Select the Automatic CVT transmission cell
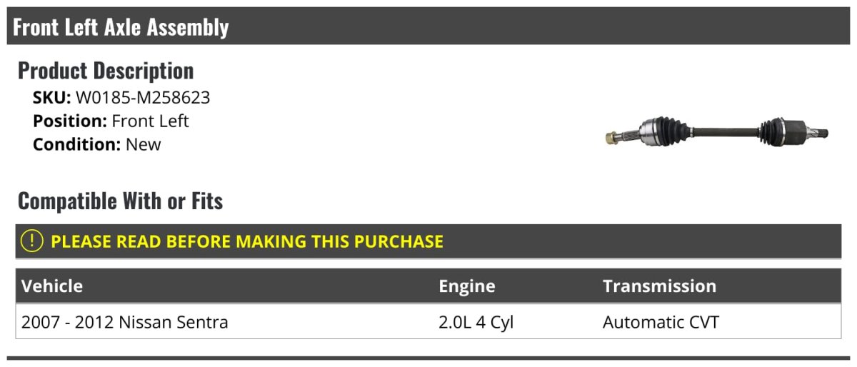857x367 pixels. click(660, 322)
